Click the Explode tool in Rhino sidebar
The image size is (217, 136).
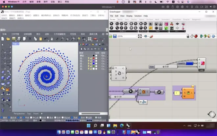[8, 89]
